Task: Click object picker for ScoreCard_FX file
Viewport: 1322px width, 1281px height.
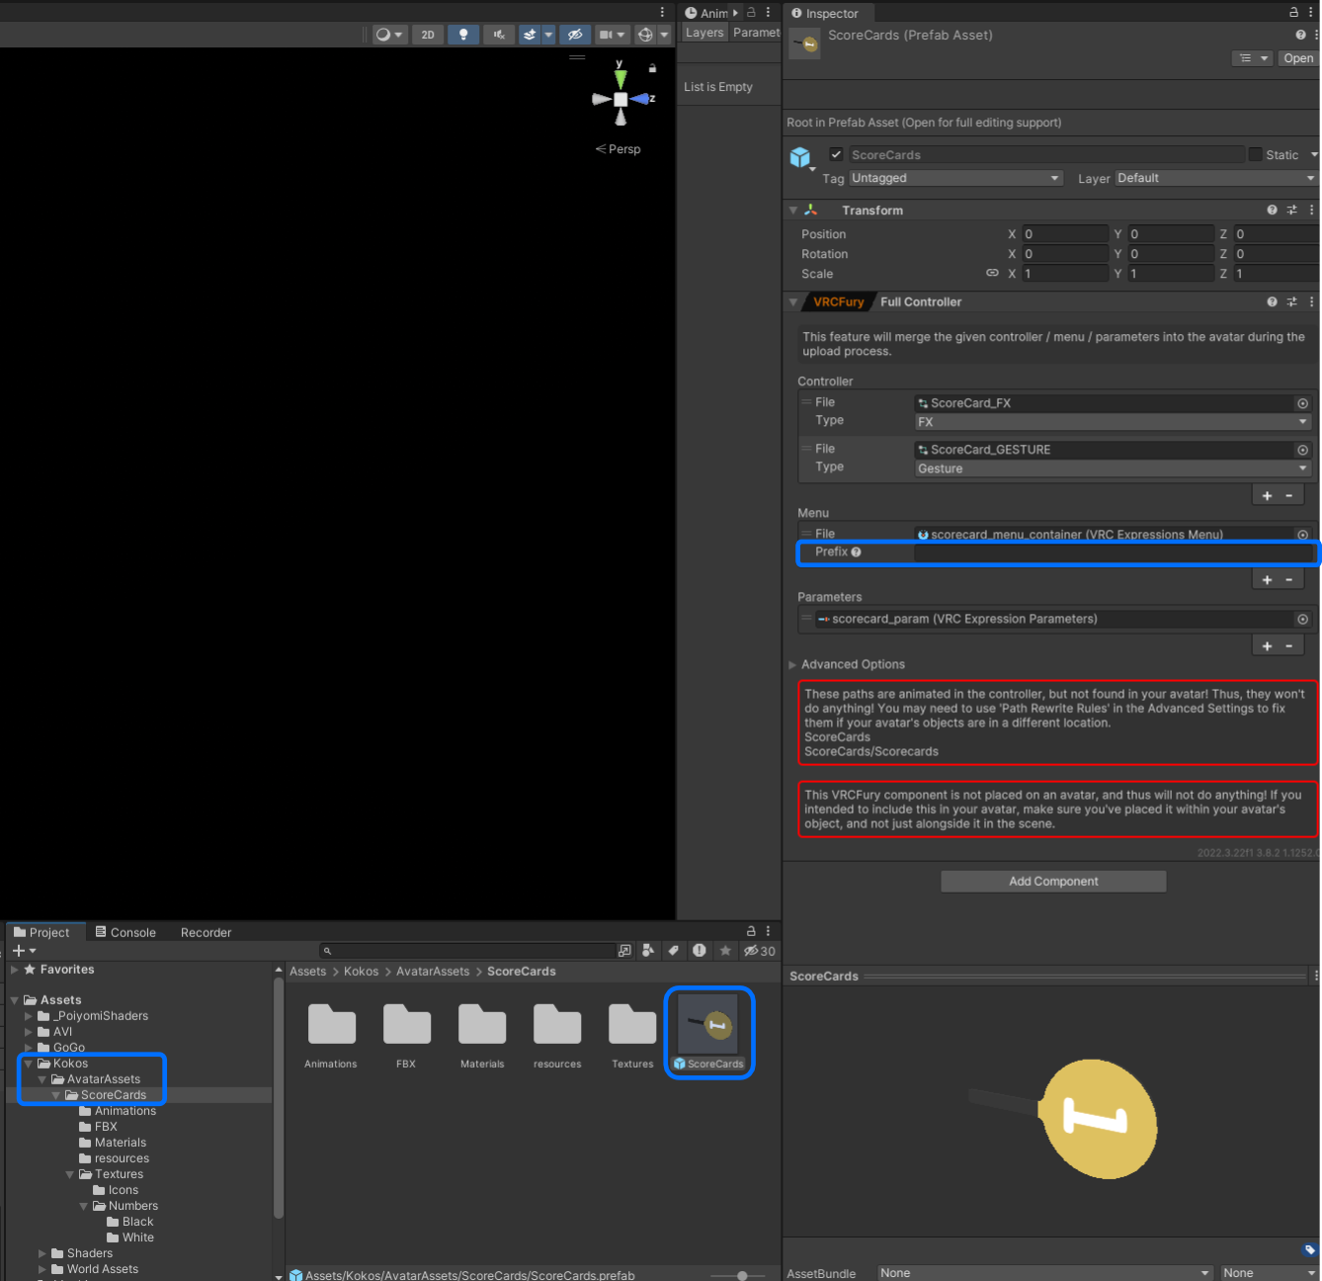Action: point(1302,403)
